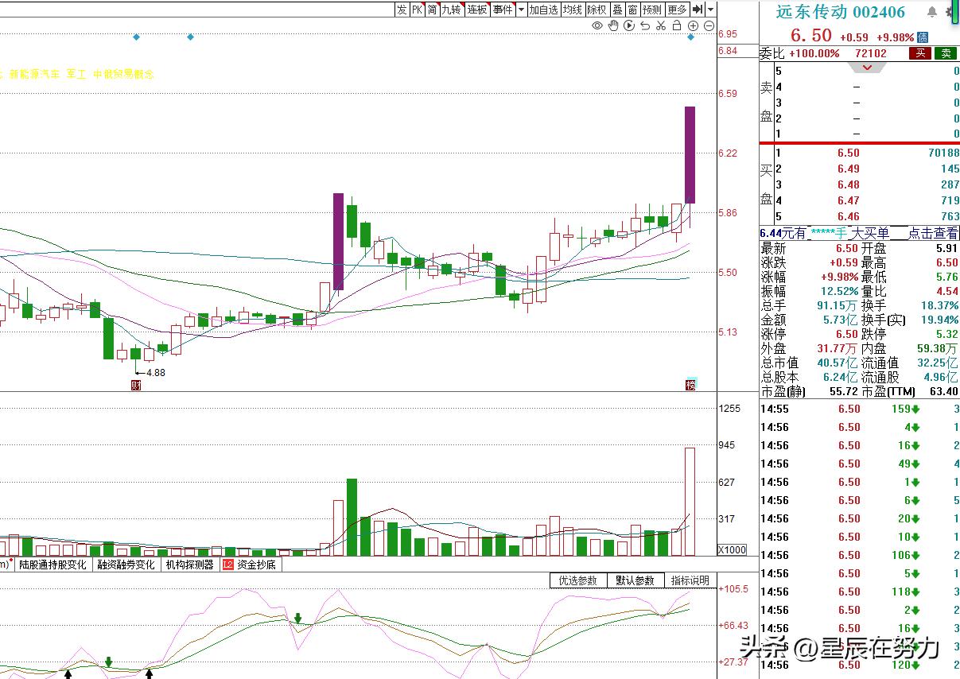Image resolution: width=960 pixels, height=679 pixels.
Task: Select the scissors cut tool
Action: point(661,26)
